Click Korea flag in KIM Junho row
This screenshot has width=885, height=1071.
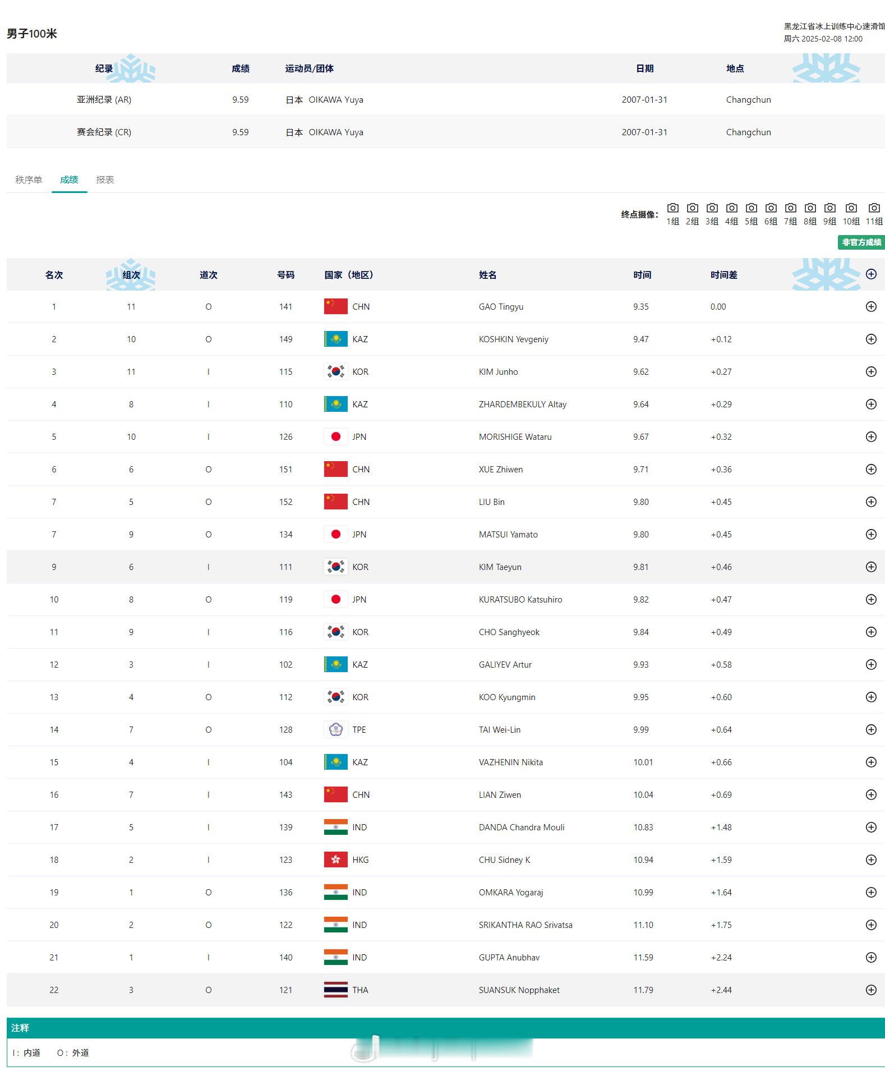335,371
